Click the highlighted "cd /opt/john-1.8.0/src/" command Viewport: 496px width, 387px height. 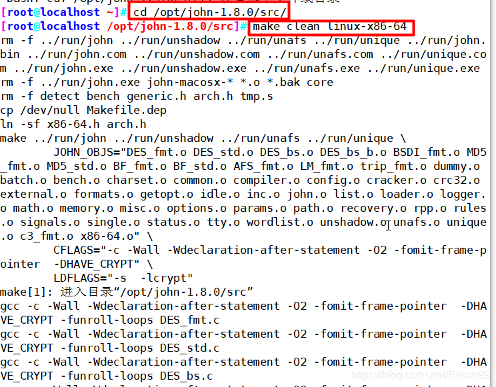pyautogui.click(x=209, y=12)
